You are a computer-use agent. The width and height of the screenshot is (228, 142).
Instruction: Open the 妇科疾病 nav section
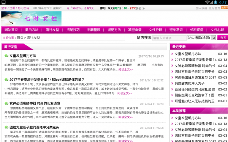click(x=197, y=30)
